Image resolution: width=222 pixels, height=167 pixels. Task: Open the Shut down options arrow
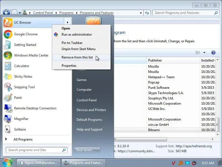click(97, 150)
